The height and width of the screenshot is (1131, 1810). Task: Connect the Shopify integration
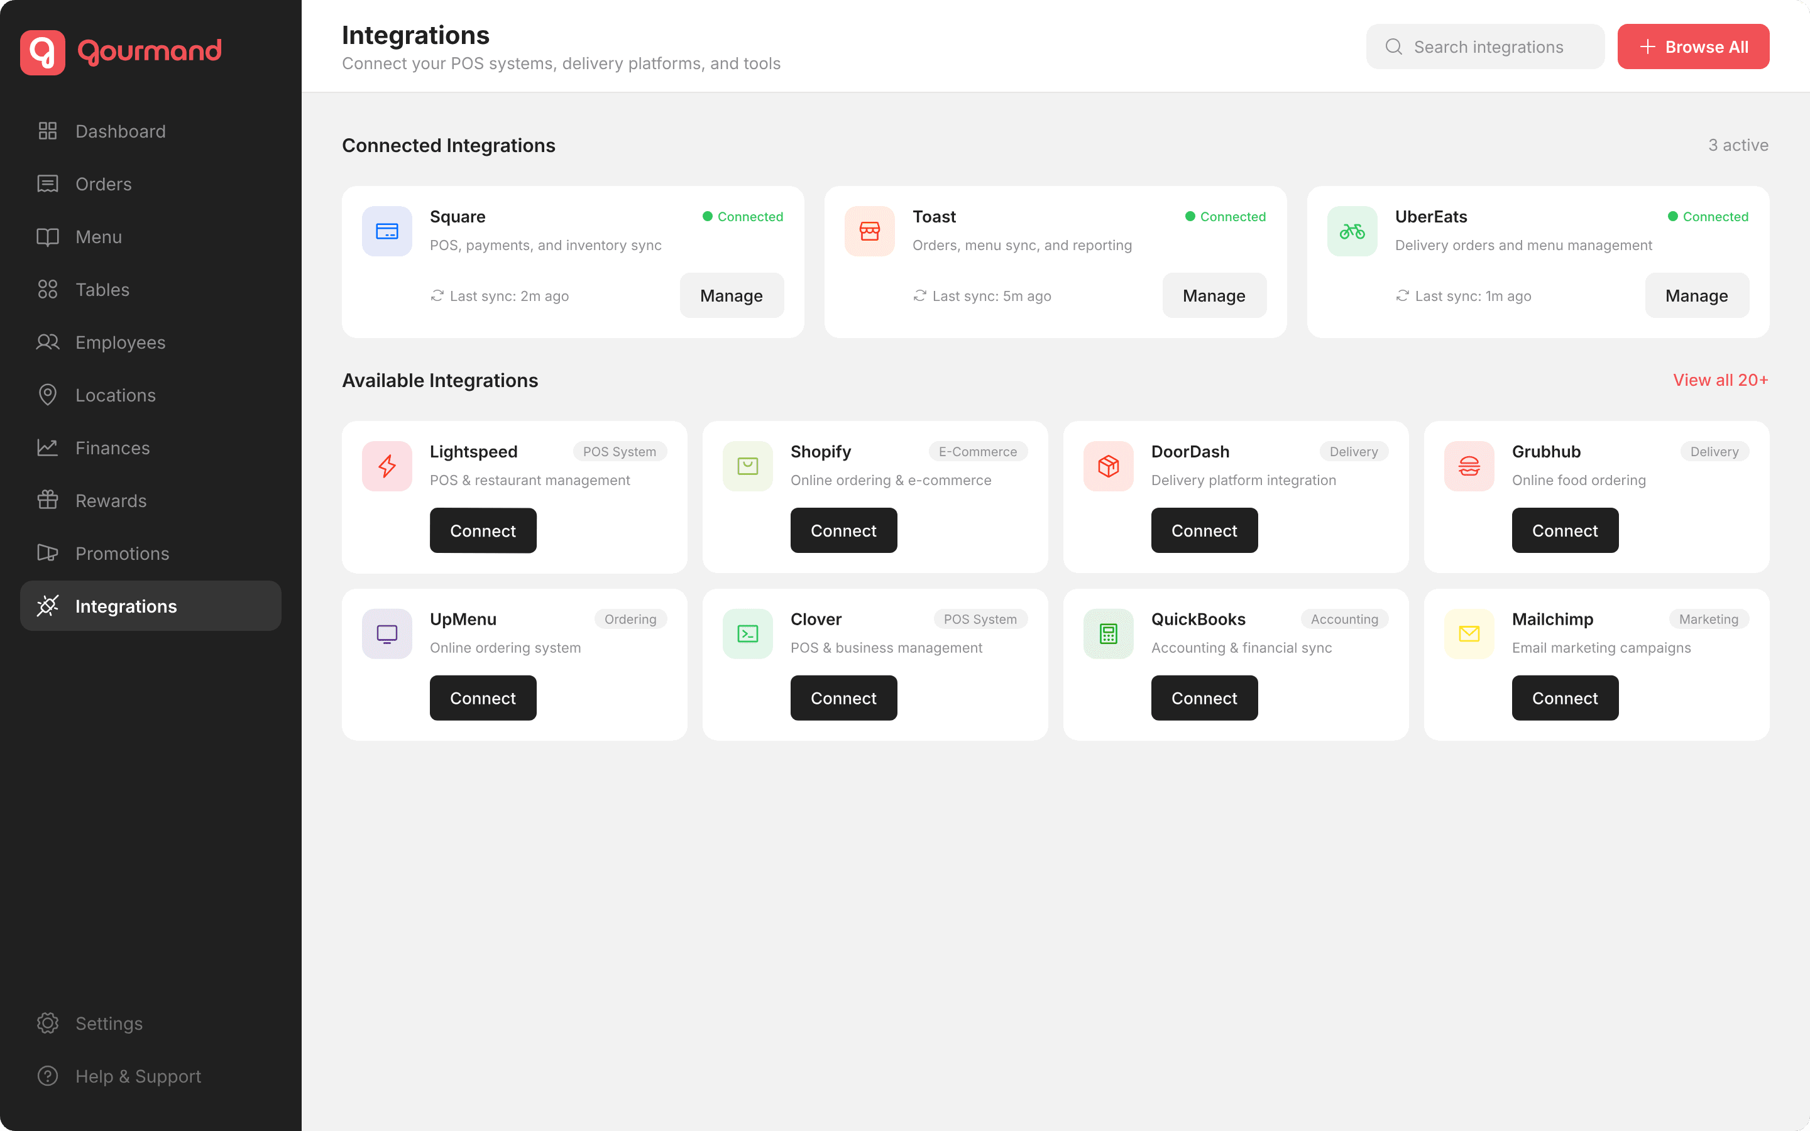(843, 530)
